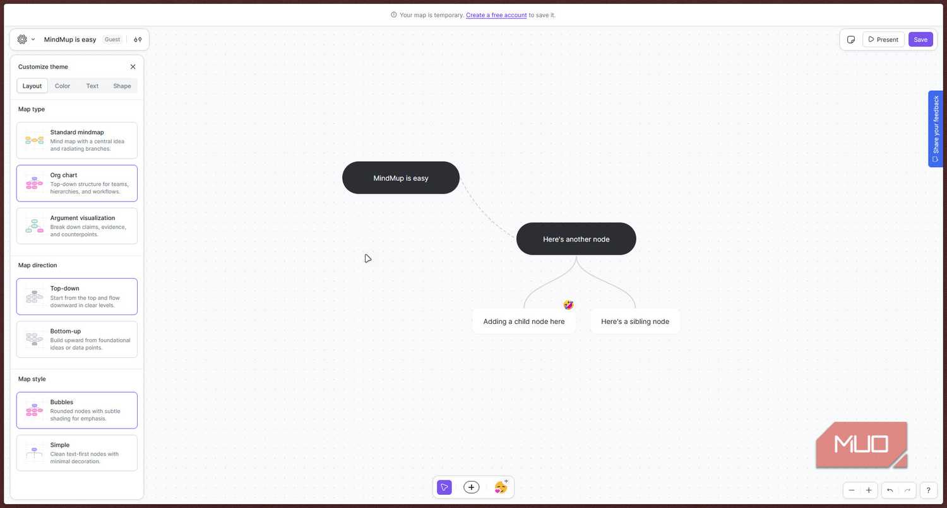Open the sticky note icon in top right
The height and width of the screenshot is (508, 947).
tap(851, 39)
